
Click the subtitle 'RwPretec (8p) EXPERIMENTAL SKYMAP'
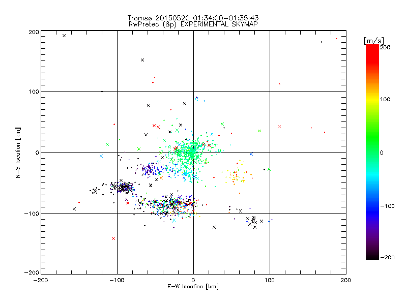pos(193,24)
